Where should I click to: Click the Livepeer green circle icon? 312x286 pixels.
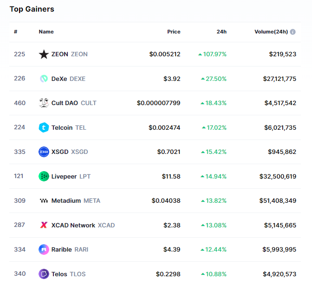44,176
